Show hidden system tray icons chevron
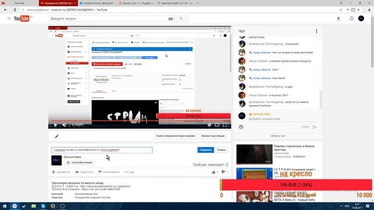The width and height of the screenshot is (374, 210). click(341, 206)
